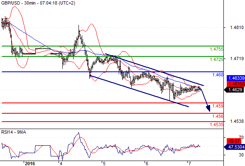Viewport: 245px width, 166px height.
Task: Click the GBP/USD 30min chart title
Action: tap(38, 3)
